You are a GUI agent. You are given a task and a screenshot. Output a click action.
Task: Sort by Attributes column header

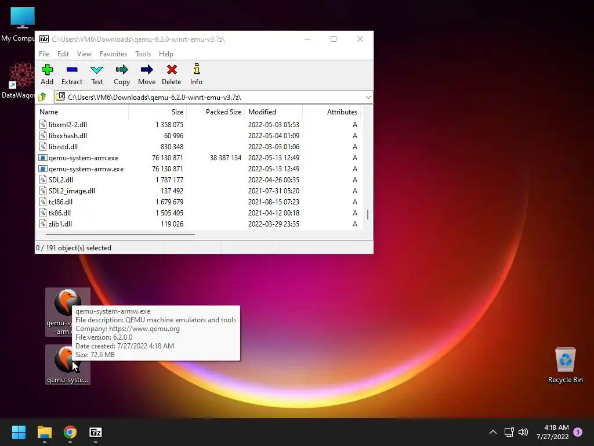click(331, 112)
